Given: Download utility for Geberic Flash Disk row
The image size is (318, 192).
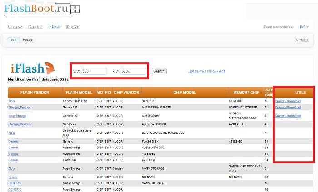Looking at the screenshot, I should click(288, 101).
